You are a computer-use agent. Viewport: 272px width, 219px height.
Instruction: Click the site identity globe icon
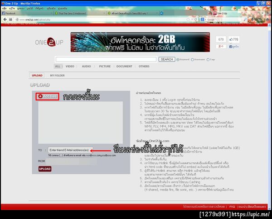[17, 19]
